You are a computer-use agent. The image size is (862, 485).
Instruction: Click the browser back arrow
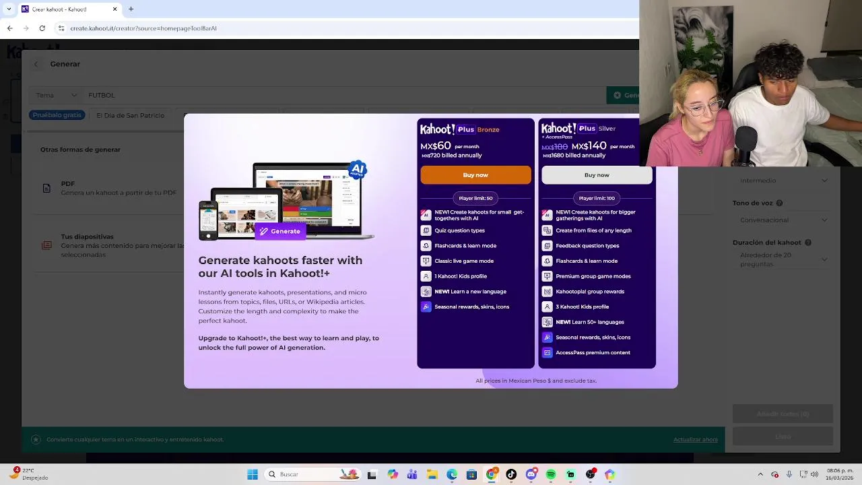coord(9,28)
